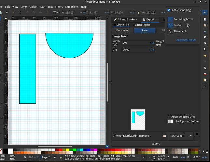Click the Import icon in commands bar
Image resolution: width=210 pixels, height=162 pixels.
[x=205, y=43]
